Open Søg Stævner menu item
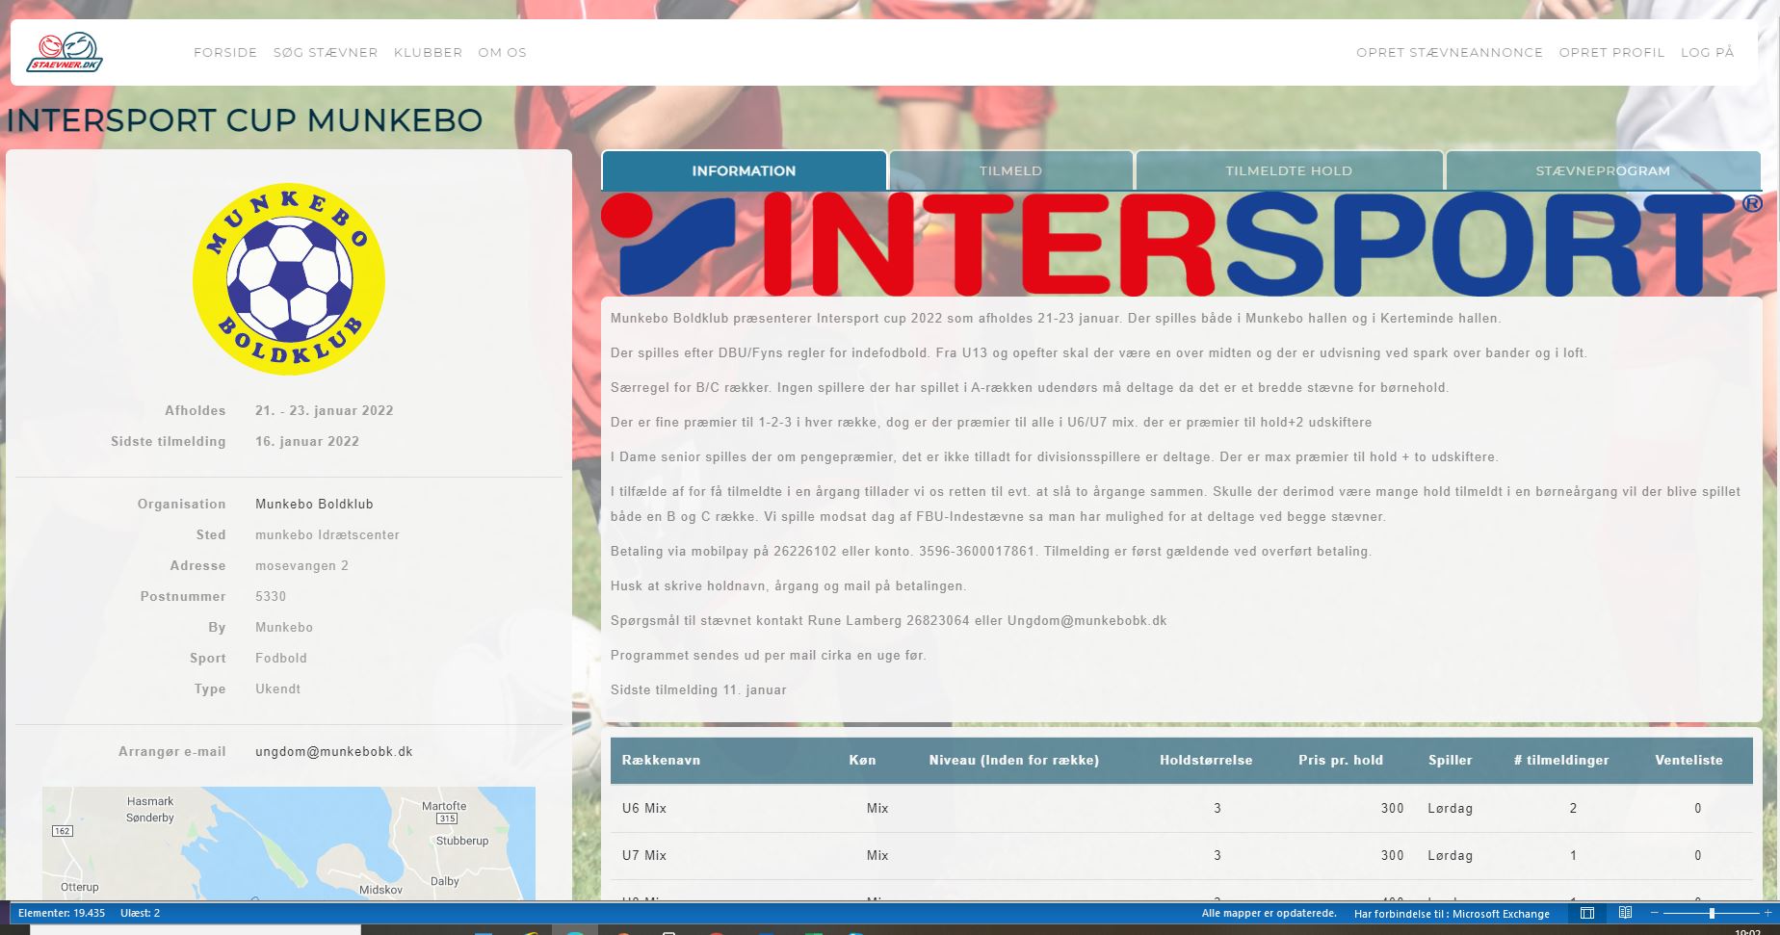 [x=326, y=53]
